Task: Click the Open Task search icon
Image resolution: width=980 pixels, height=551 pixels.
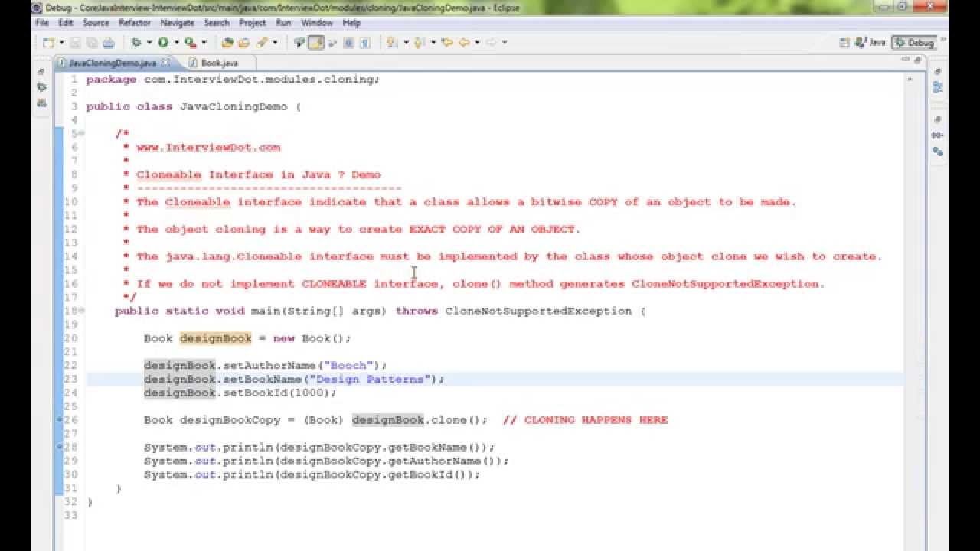Action: pyautogui.click(x=261, y=42)
